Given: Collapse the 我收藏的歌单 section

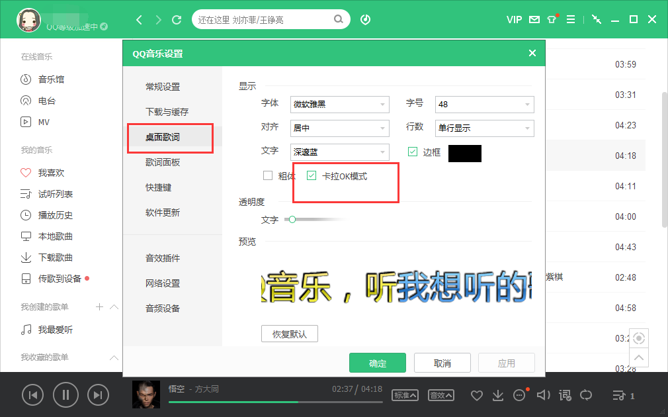Looking at the screenshot, I should 114,357.
